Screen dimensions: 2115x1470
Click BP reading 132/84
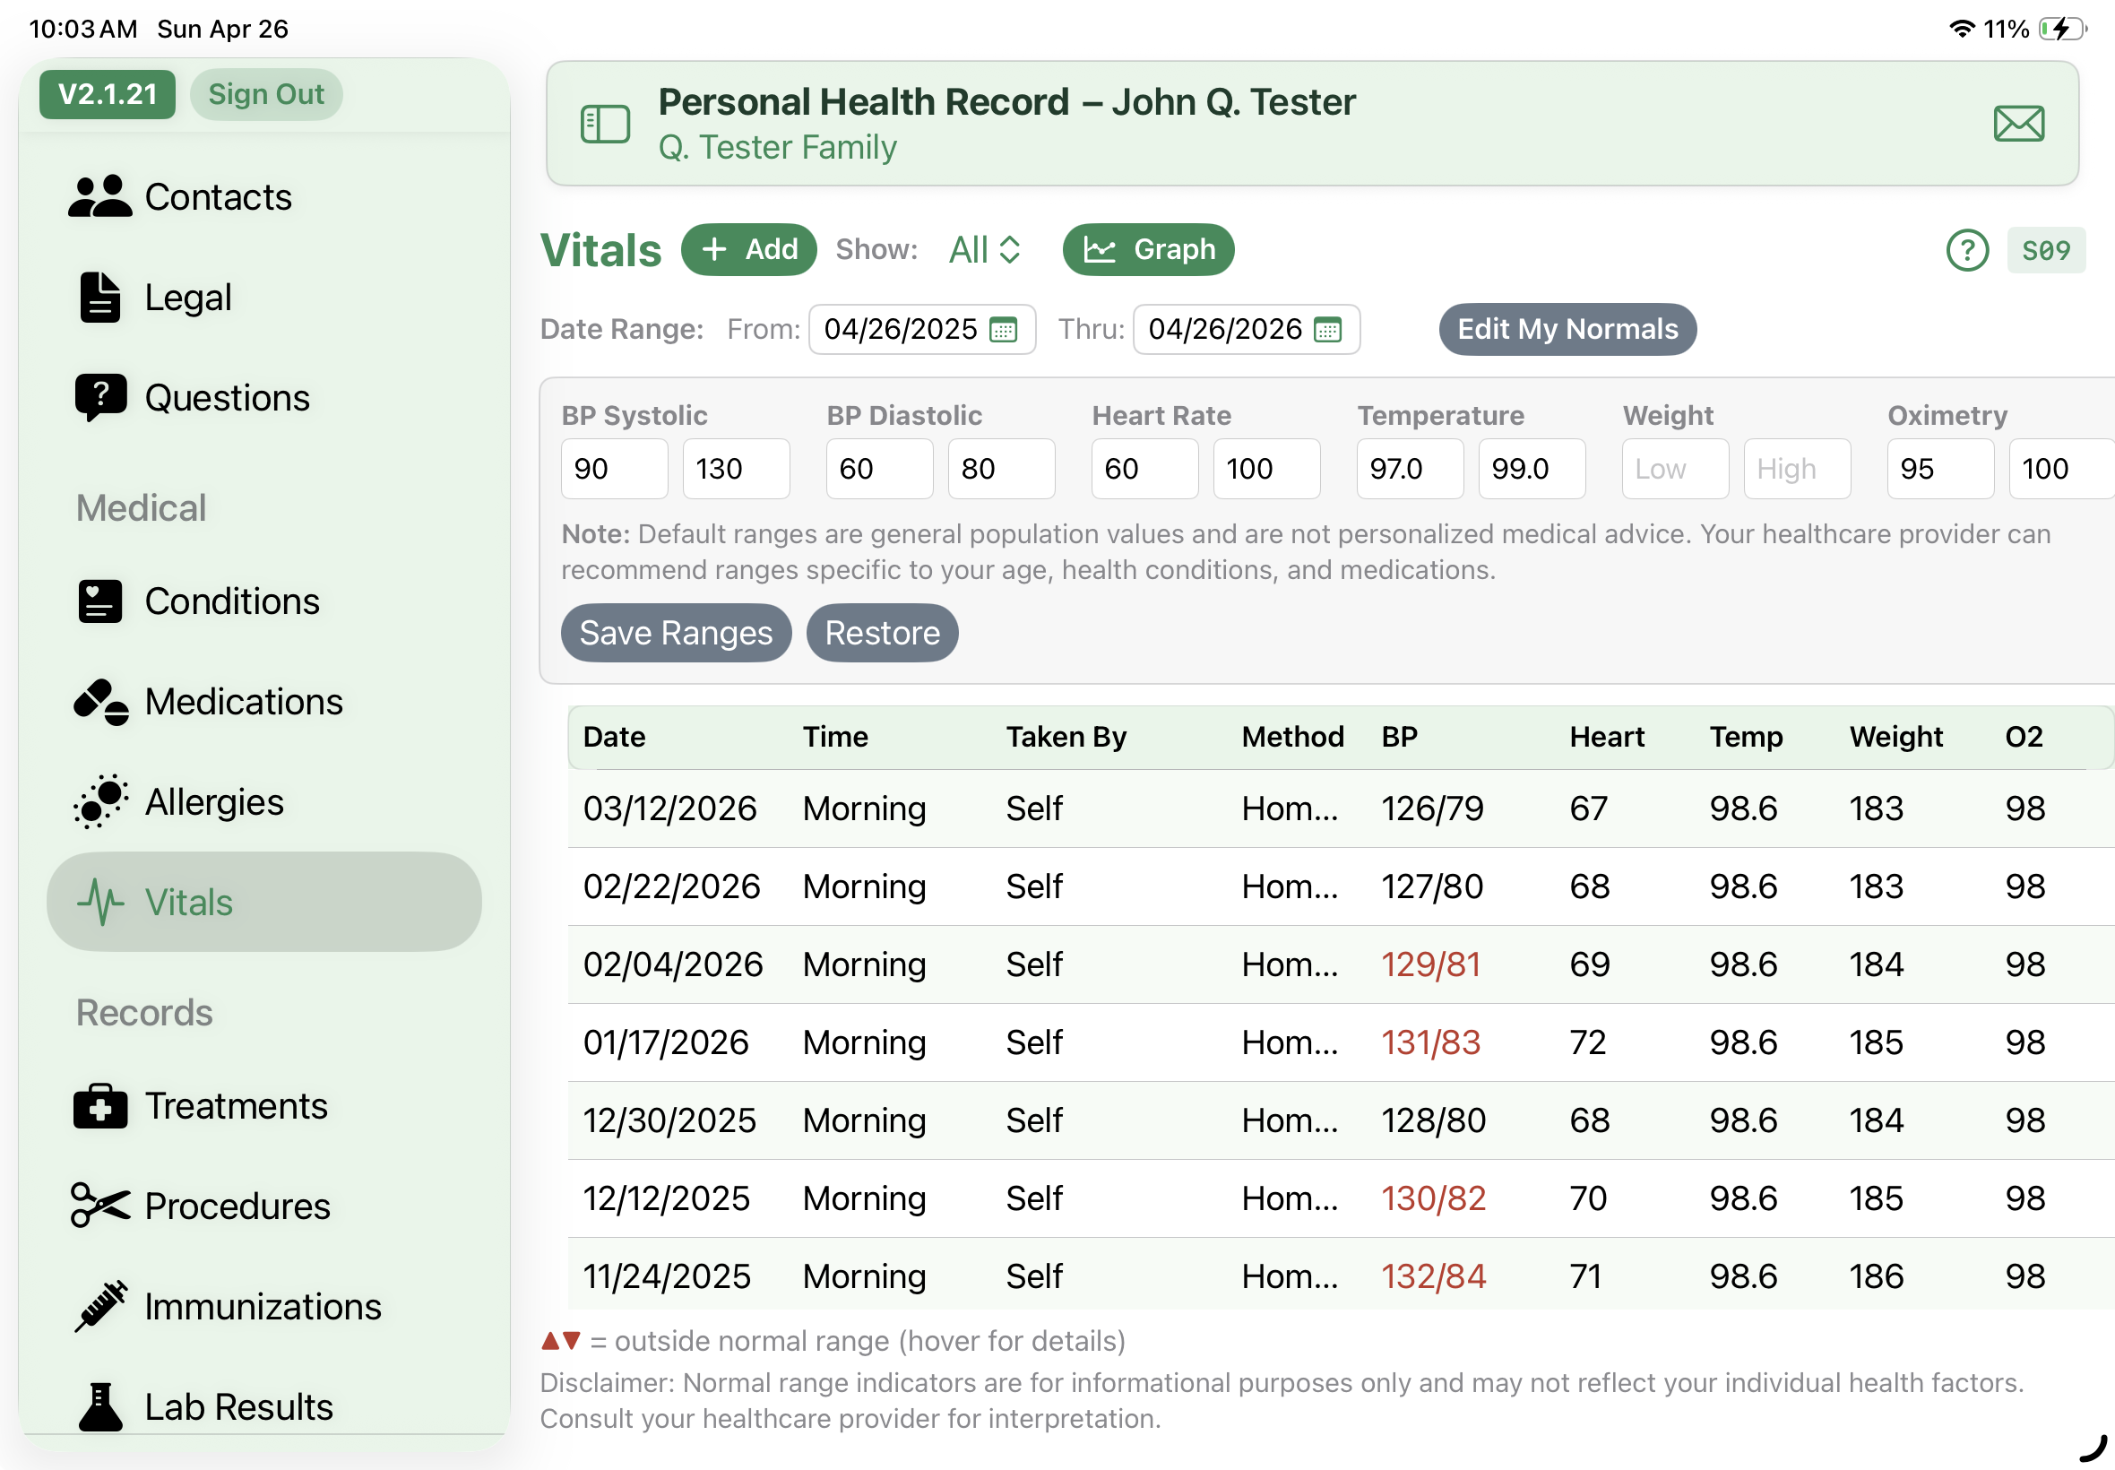[x=1434, y=1276]
